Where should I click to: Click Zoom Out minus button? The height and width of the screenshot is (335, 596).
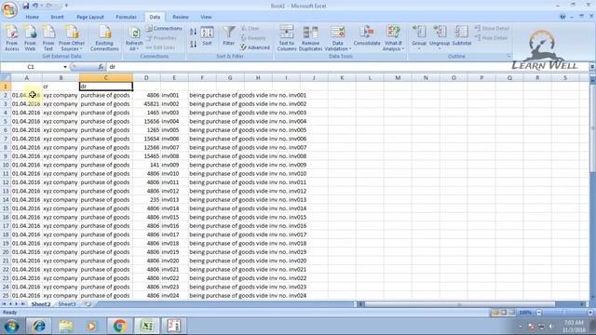[x=539, y=313]
